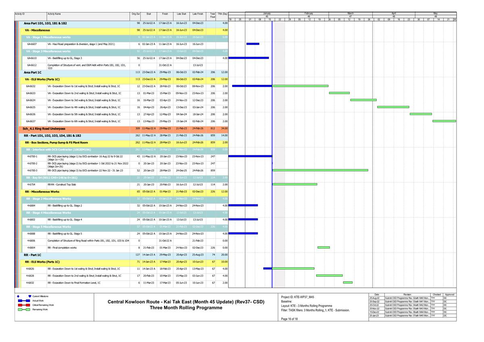Select green bar for RR-R4 Construct Top Slab
484x342 pixels.
(x=294, y=184)
